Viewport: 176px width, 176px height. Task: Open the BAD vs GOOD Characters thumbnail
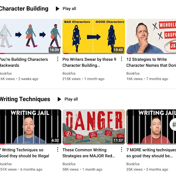(94, 36)
